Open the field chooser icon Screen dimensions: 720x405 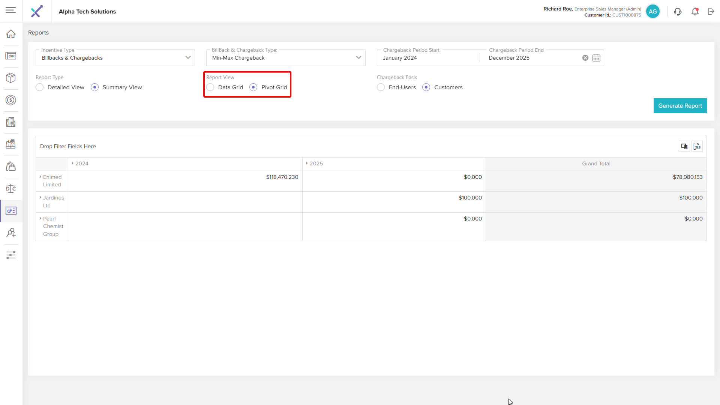[x=684, y=146]
